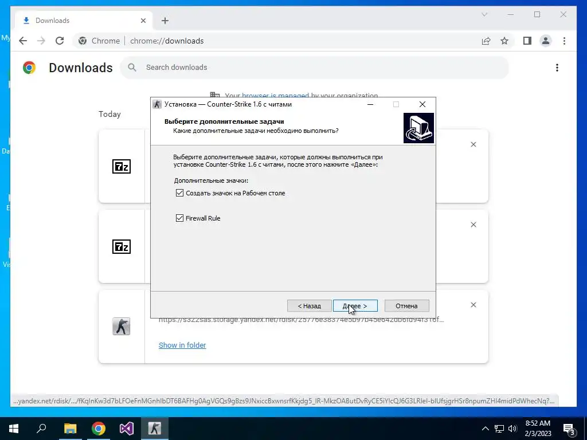The height and width of the screenshot is (440, 587).
Task: Click the installer title bar Counter-Strike icon
Action: 157,104
